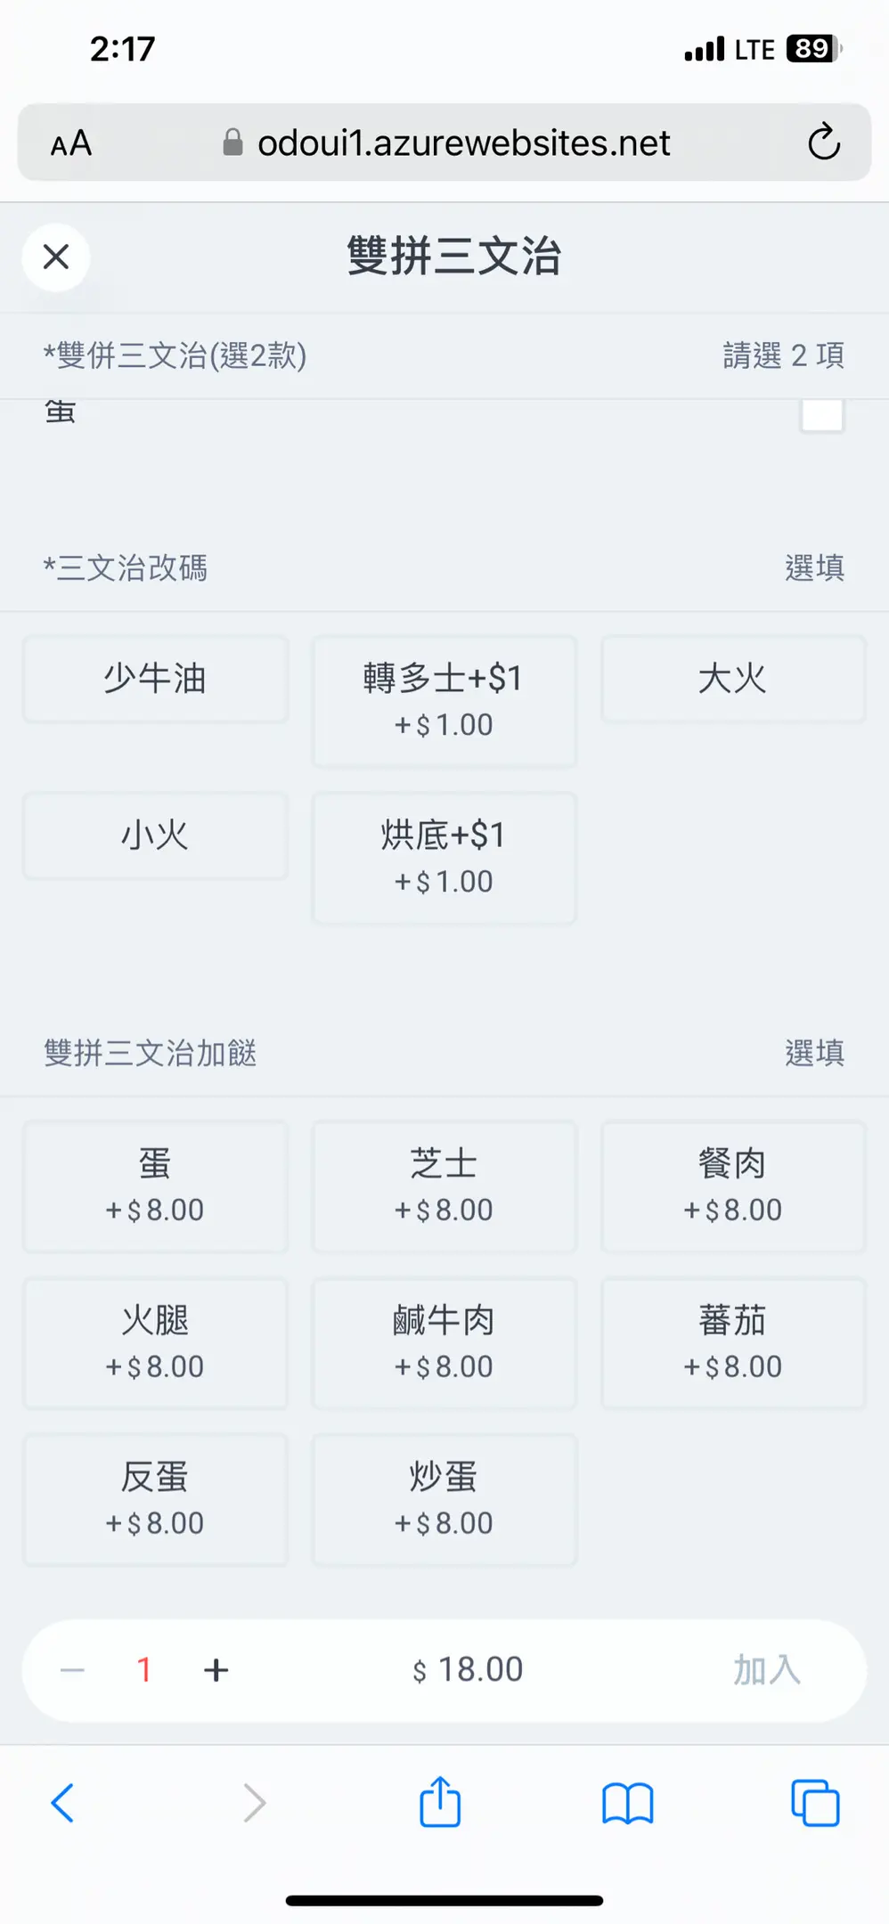Choose 轉多士+$1 modification

444,700
